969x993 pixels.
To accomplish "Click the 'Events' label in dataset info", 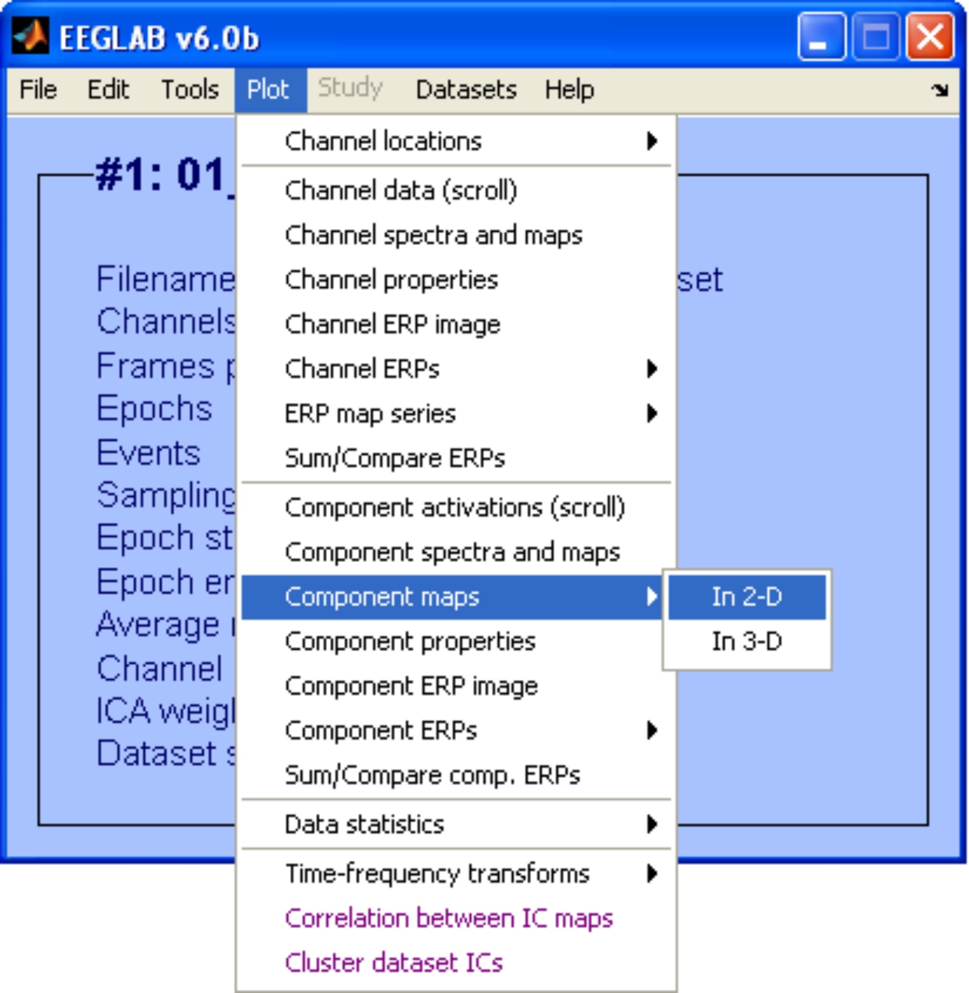I will (x=148, y=452).
